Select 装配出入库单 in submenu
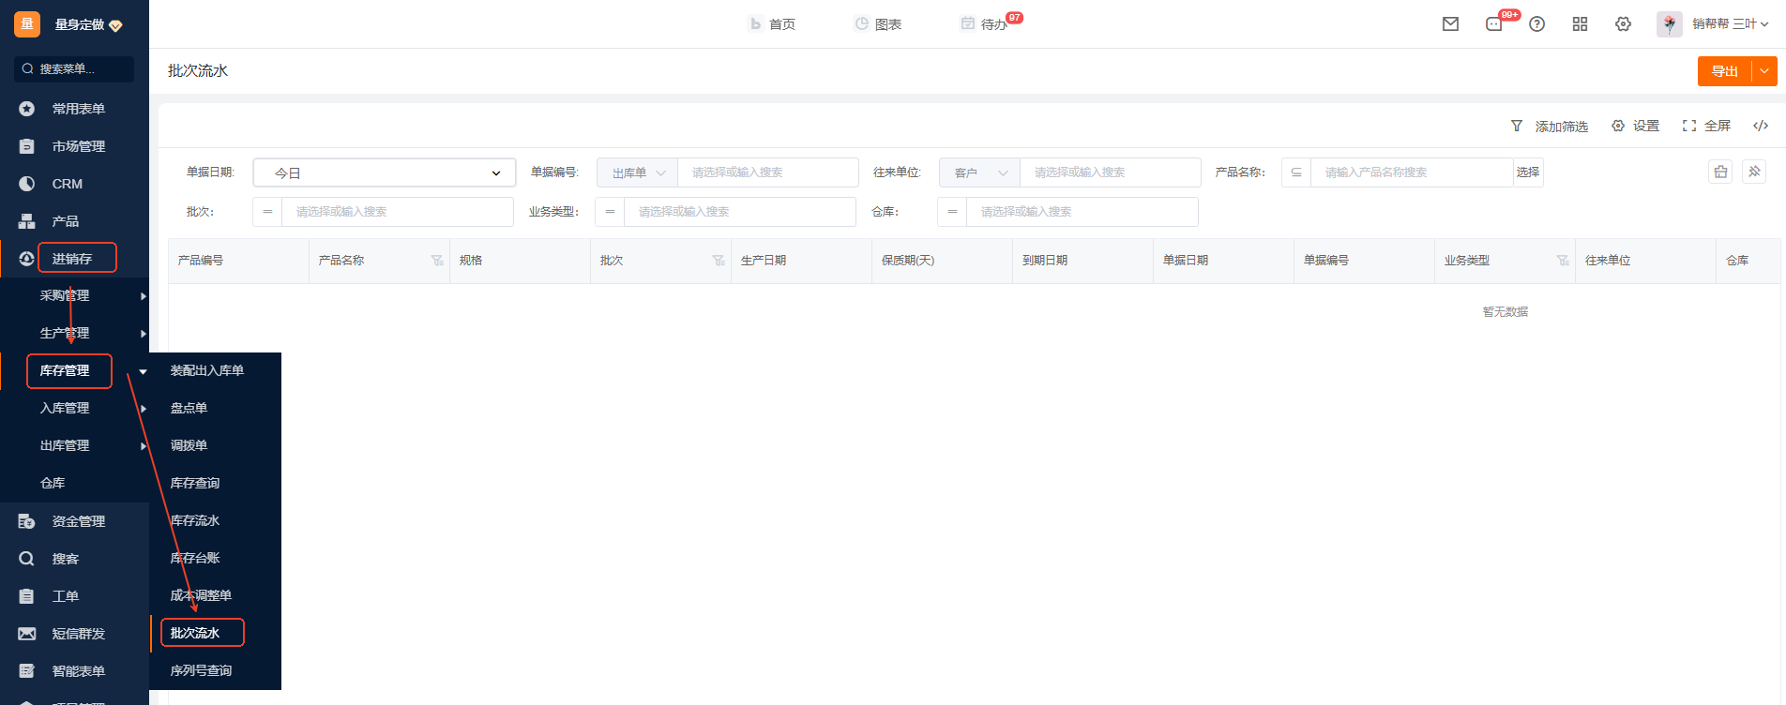 (207, 370)
